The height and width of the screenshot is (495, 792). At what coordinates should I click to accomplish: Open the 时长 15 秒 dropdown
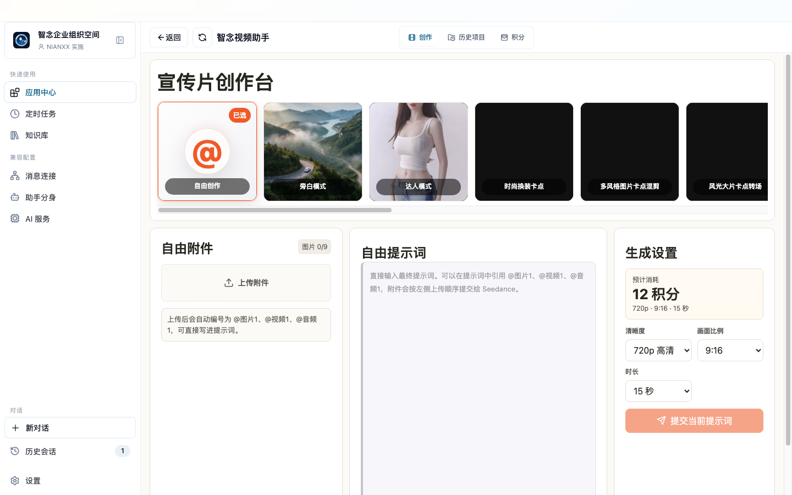[x=658, y=391]
